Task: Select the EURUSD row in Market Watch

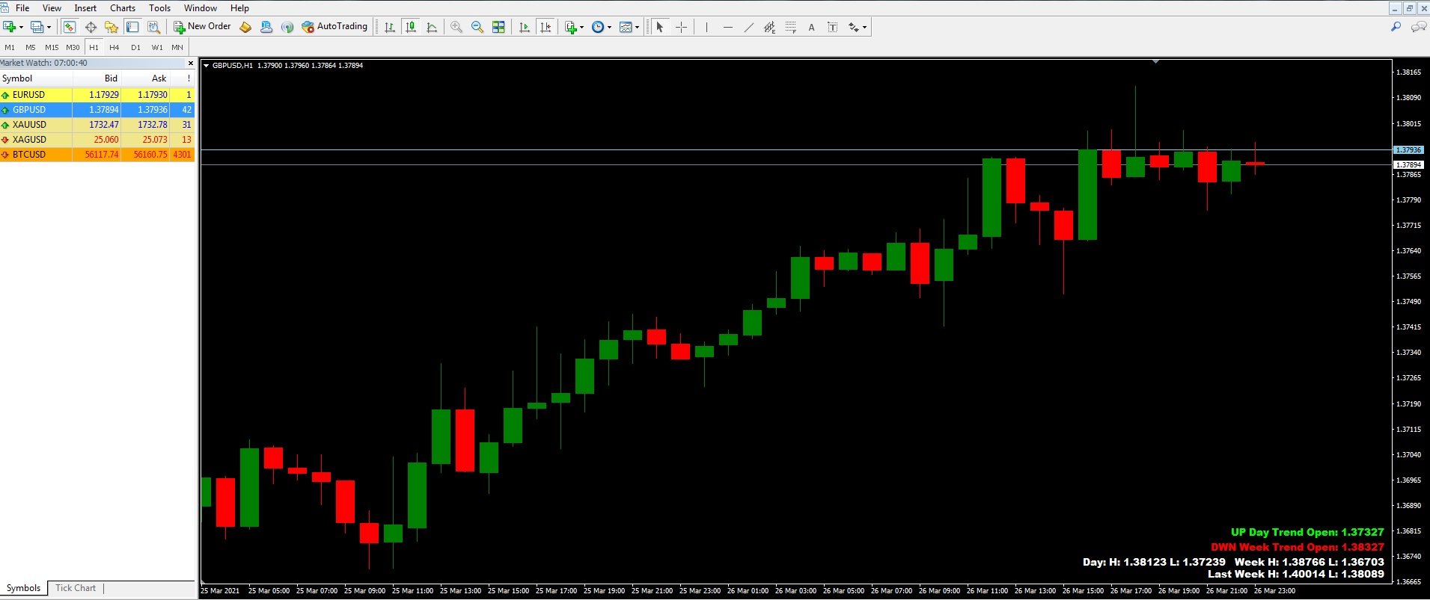Action: pos(97,95)
